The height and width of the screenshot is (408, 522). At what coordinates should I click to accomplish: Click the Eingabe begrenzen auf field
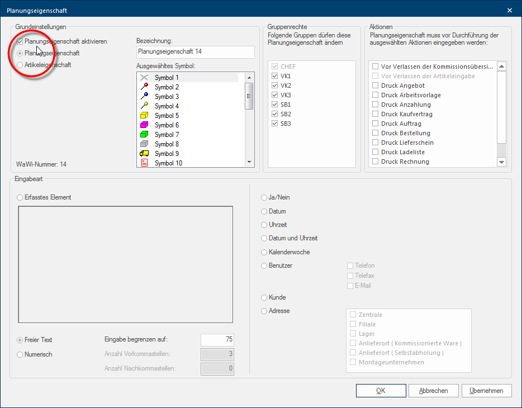click(x=217, y=340)
